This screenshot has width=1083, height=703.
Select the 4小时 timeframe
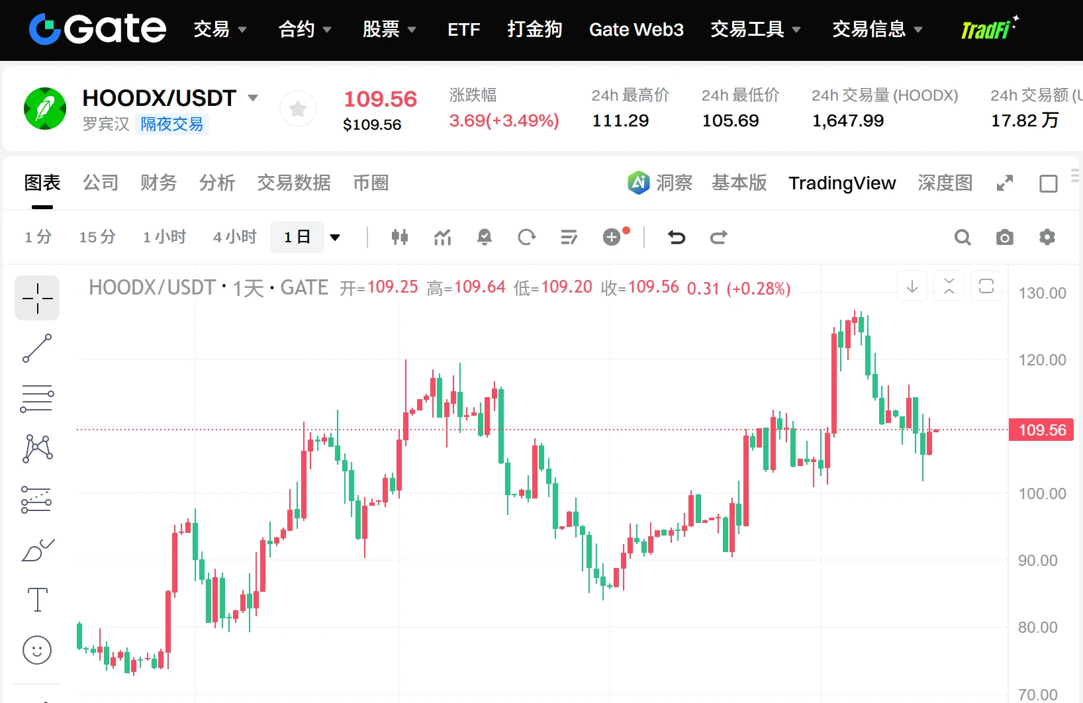[x=235, y=237]
